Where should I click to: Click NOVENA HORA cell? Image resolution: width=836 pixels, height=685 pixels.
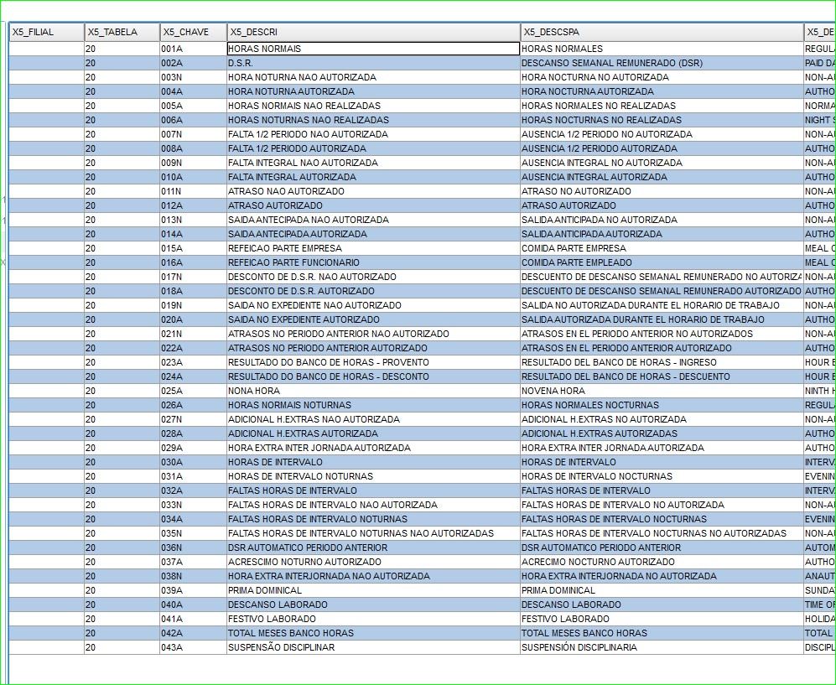pos(662,391)
